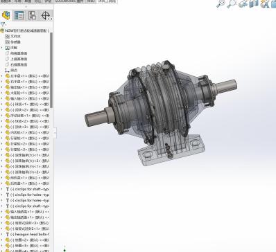Select the 输入轴<1> row text
The image size is (276, 252).
click(30, 98)
